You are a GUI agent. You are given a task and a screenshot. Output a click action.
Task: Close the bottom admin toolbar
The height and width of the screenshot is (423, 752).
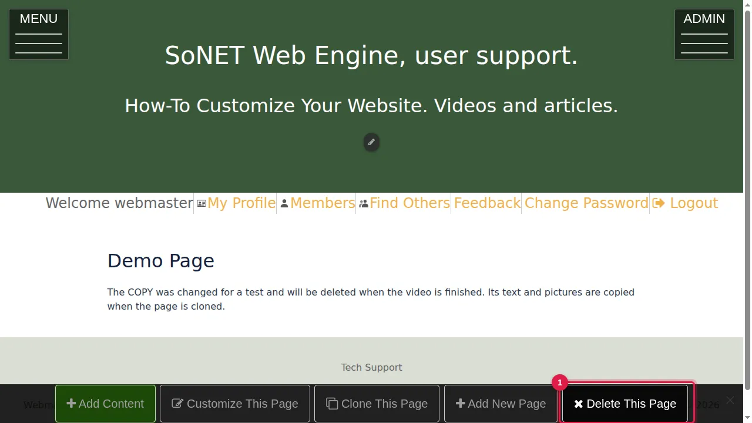(730, 401)
